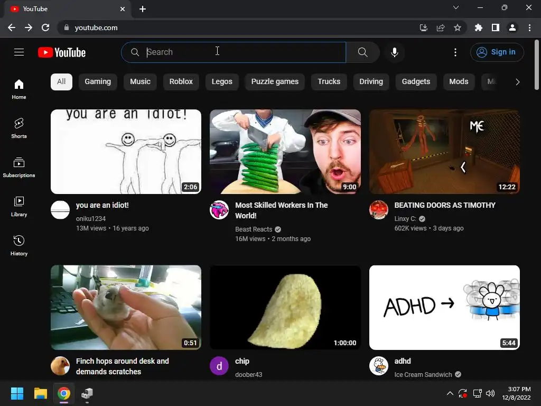Select the Gadgets category chip
The width and height of the screenshot is (541, 406).
(x=416, y=82)
